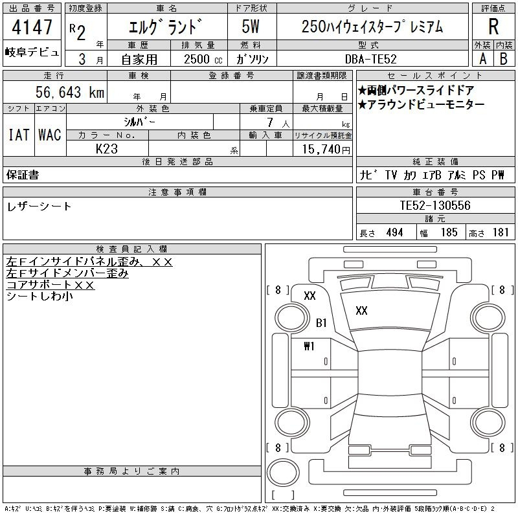Click inspector note コアサポートXX
This screenshot has height=518, width=518.
(x=51, y=285)
